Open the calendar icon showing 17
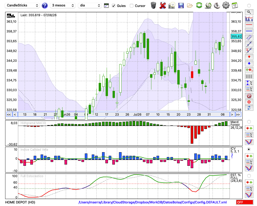This screenshot has width=257, height=206. 235,5
